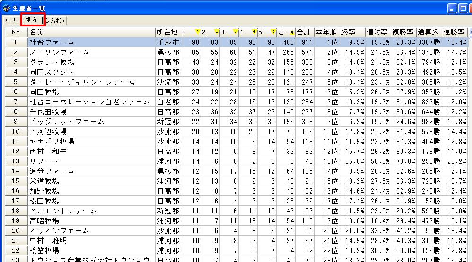This screenshot has width=472, height=262.
Task: Sort by the 名前 column header
Action: point(91,32)
